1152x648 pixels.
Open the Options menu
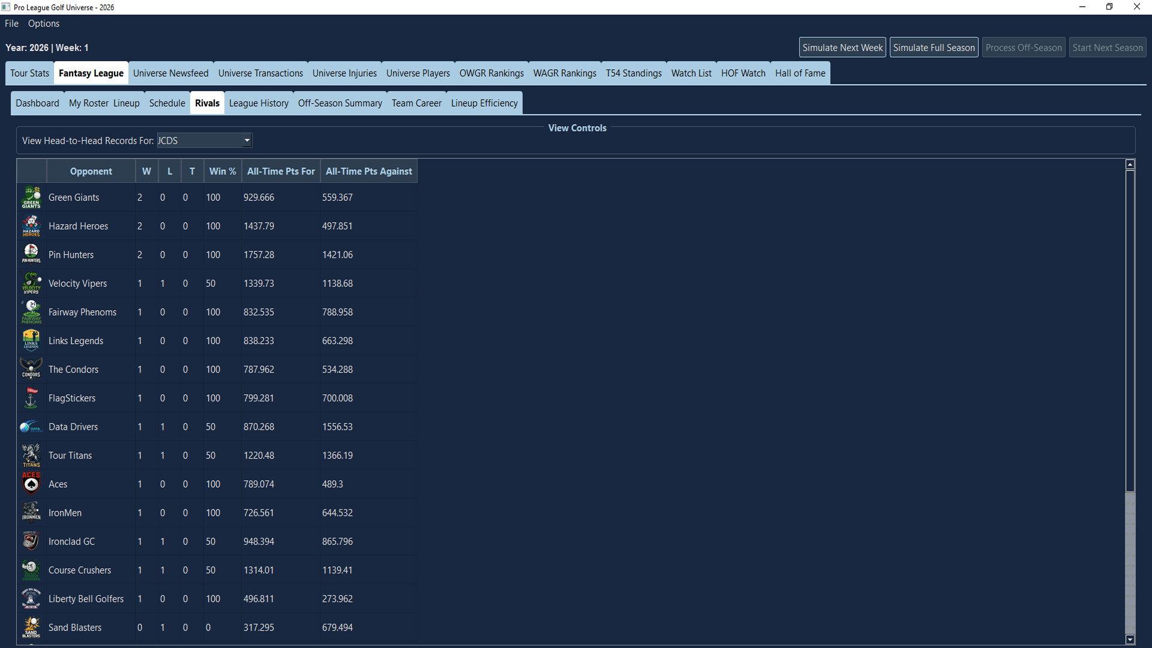click(x=43, y=23)
